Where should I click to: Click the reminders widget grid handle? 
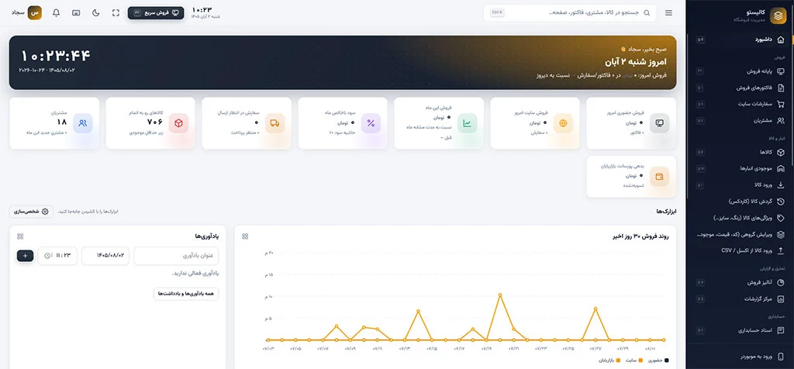click(20, 236)
